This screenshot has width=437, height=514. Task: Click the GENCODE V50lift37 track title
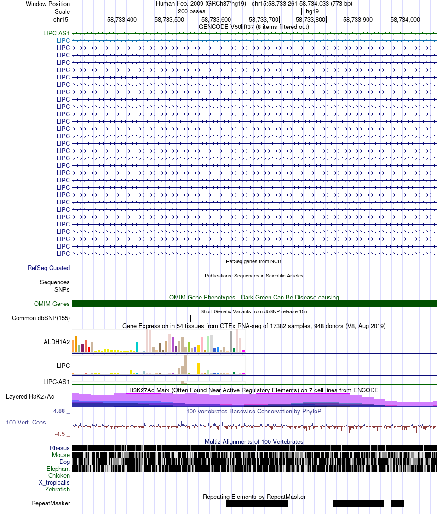[x=254, y=27]
